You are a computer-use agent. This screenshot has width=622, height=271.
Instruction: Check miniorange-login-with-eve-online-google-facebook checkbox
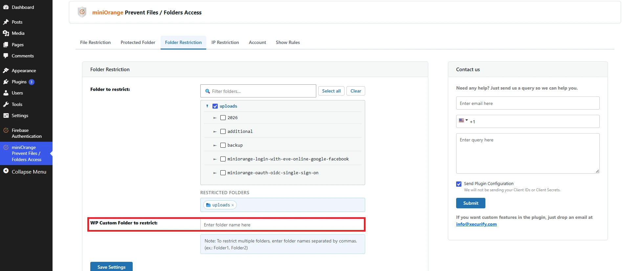tap(223, 159)
